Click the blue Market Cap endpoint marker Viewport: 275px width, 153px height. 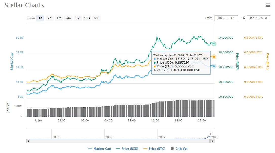[x=214, y=66]
